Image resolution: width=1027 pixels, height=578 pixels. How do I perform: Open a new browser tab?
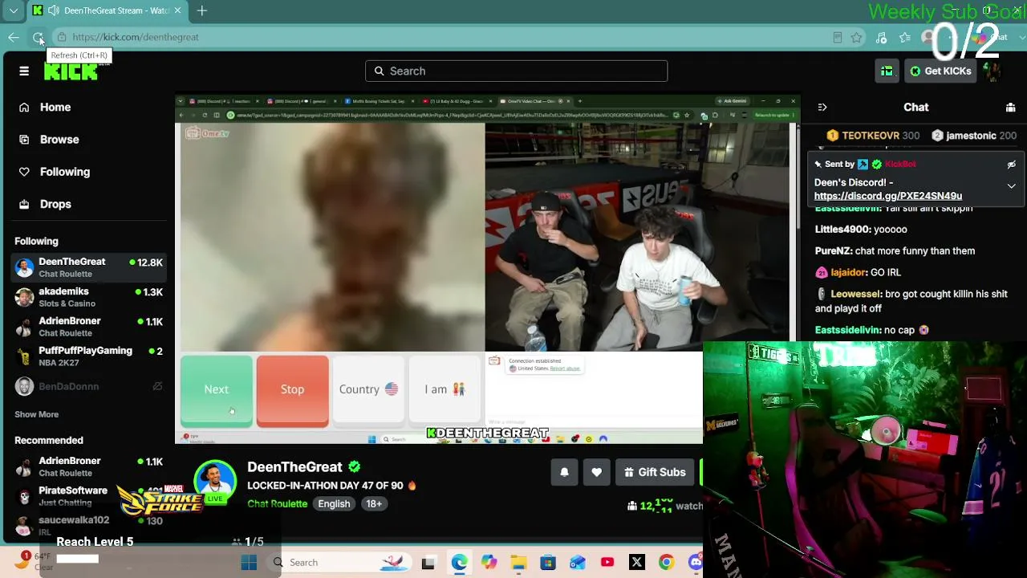pos(202,10)
